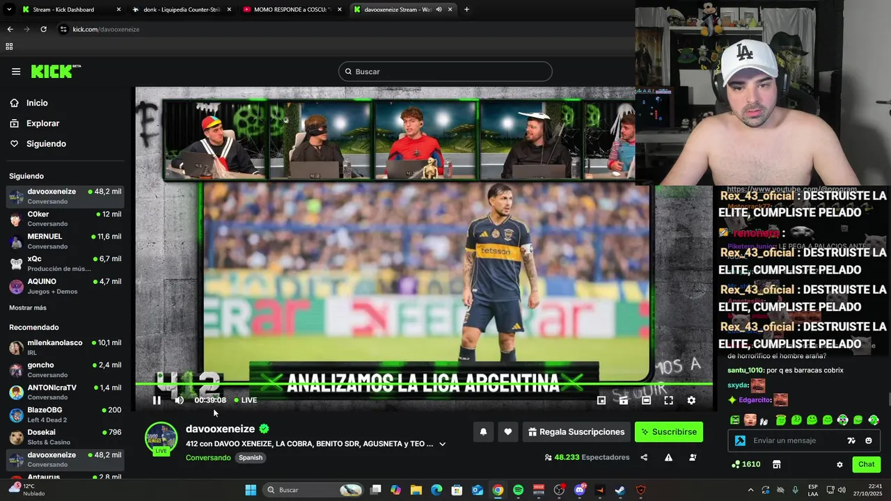The image size is (891, 501).
Task: Open the Kick hamburger sidebar menu
Action: coord(16,72)
